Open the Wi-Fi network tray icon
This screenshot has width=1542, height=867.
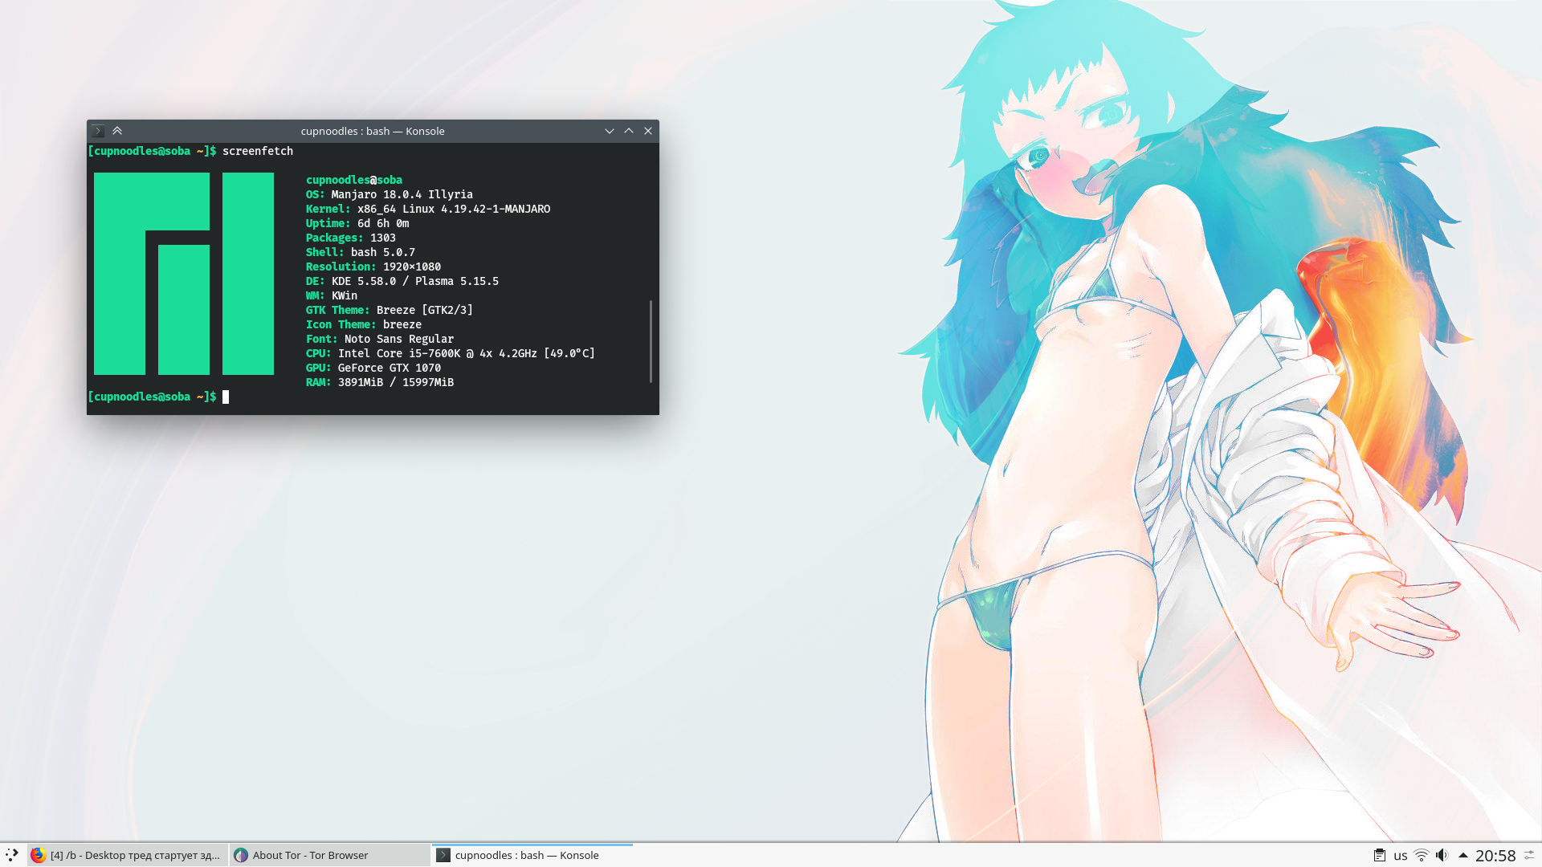[1422, 856]
